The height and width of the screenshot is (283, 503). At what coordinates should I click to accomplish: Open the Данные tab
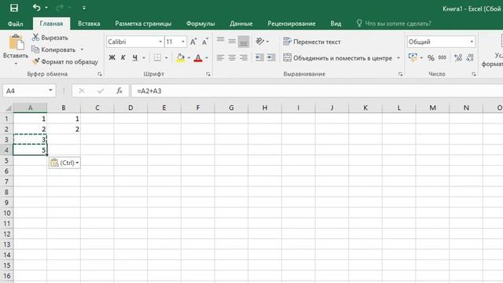(241, 24)
